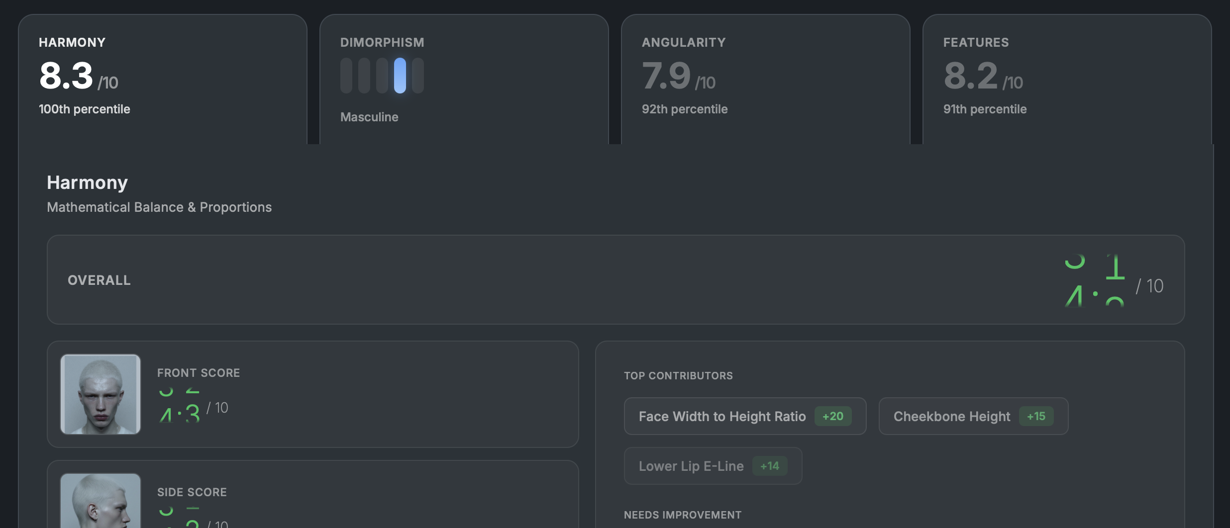The width and height of the screenshot is (1230, 528).
Task: Click the Overall score card label
Action: click(x=99, y=280)
